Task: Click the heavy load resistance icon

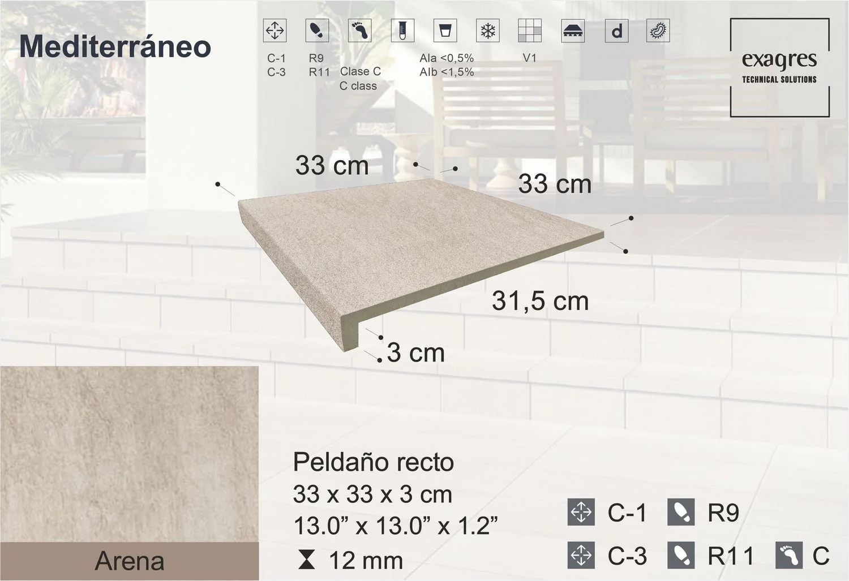Action: point(573,31)
